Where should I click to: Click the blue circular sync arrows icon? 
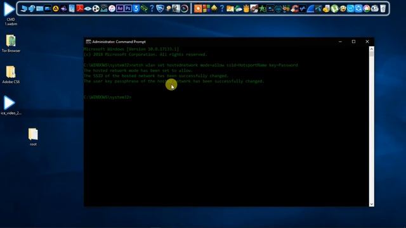(x=358, y=8)
